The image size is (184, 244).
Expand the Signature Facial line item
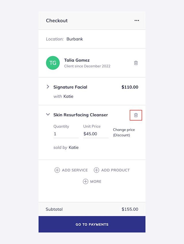point(48,87)
